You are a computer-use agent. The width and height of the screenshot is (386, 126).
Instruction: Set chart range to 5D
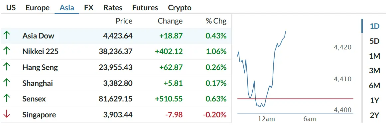coord(374,41)
